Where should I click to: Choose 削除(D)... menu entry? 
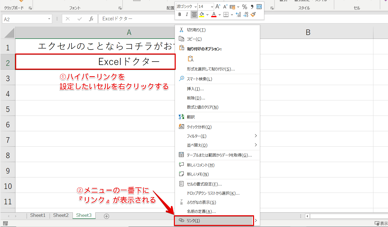click(x=217, y=98)
